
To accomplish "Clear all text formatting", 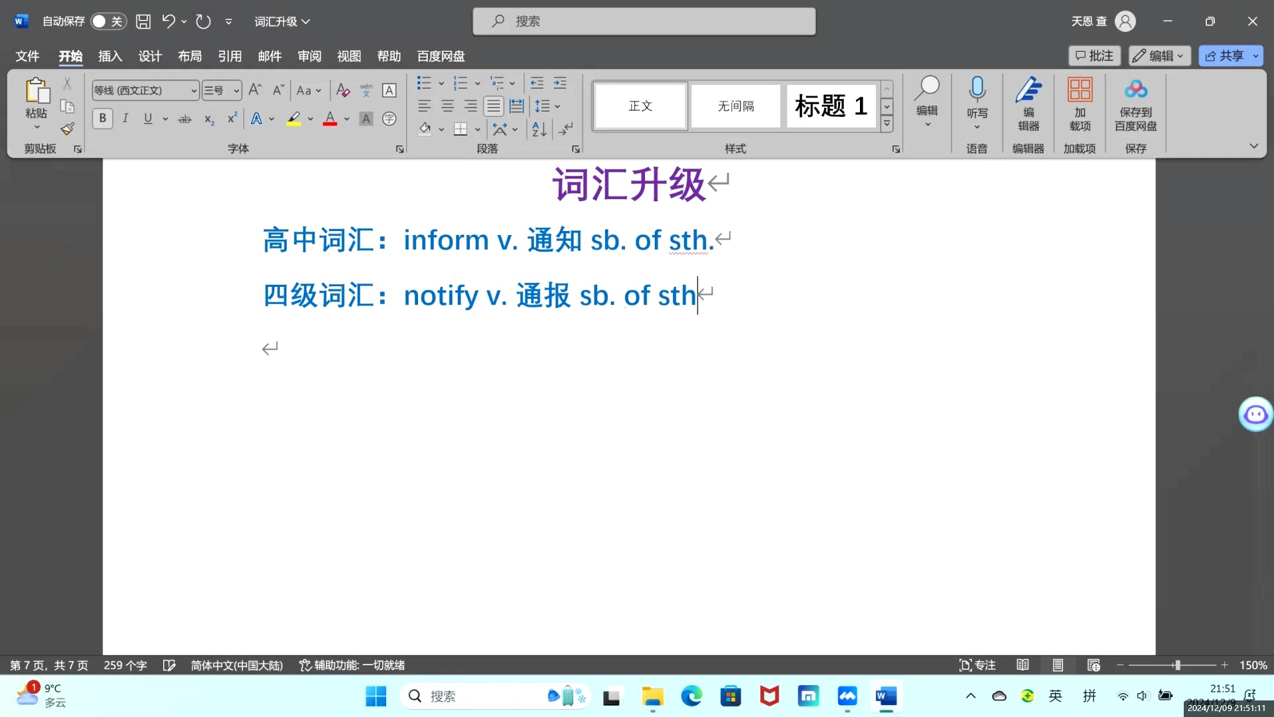I will [x=342, y=90].
